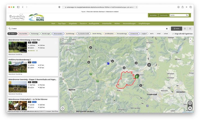The image size is (200, 121).
Task: Locate my position on the map
Action: point(62,108)
